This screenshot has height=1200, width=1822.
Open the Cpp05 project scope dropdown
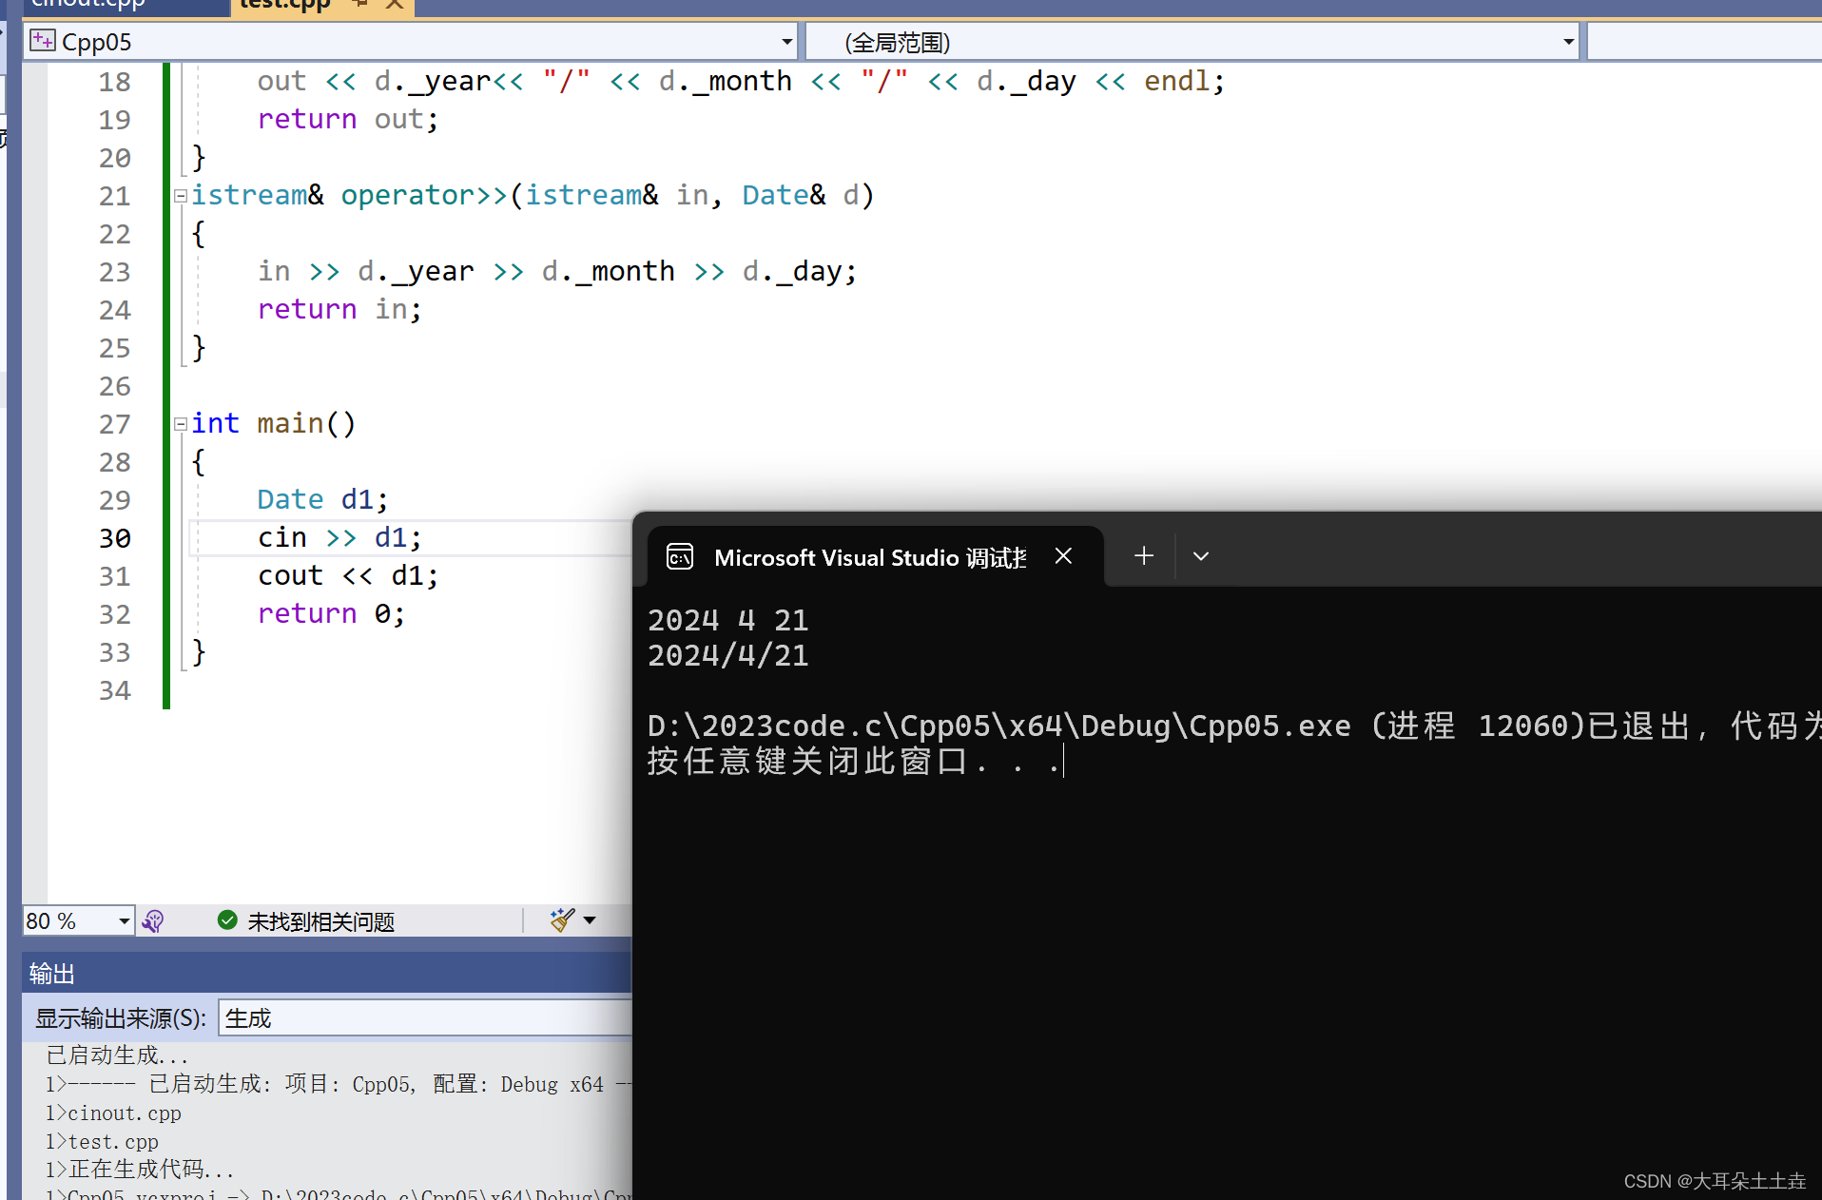(786, 42)
